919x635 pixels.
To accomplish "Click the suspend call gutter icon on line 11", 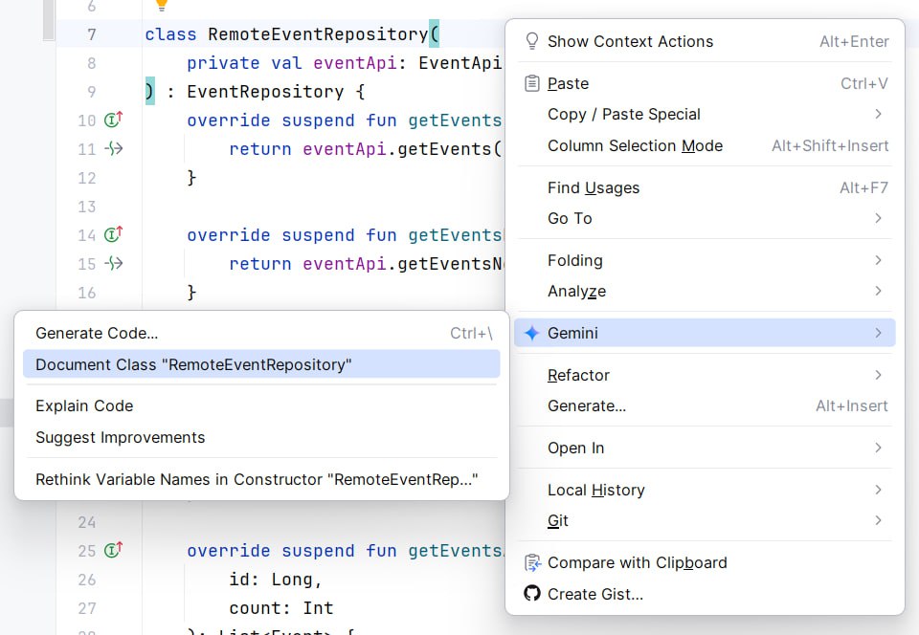I will 114,148.
